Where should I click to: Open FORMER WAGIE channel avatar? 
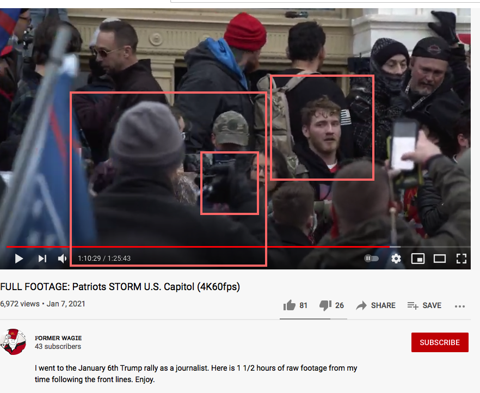(x=13, y=342)
